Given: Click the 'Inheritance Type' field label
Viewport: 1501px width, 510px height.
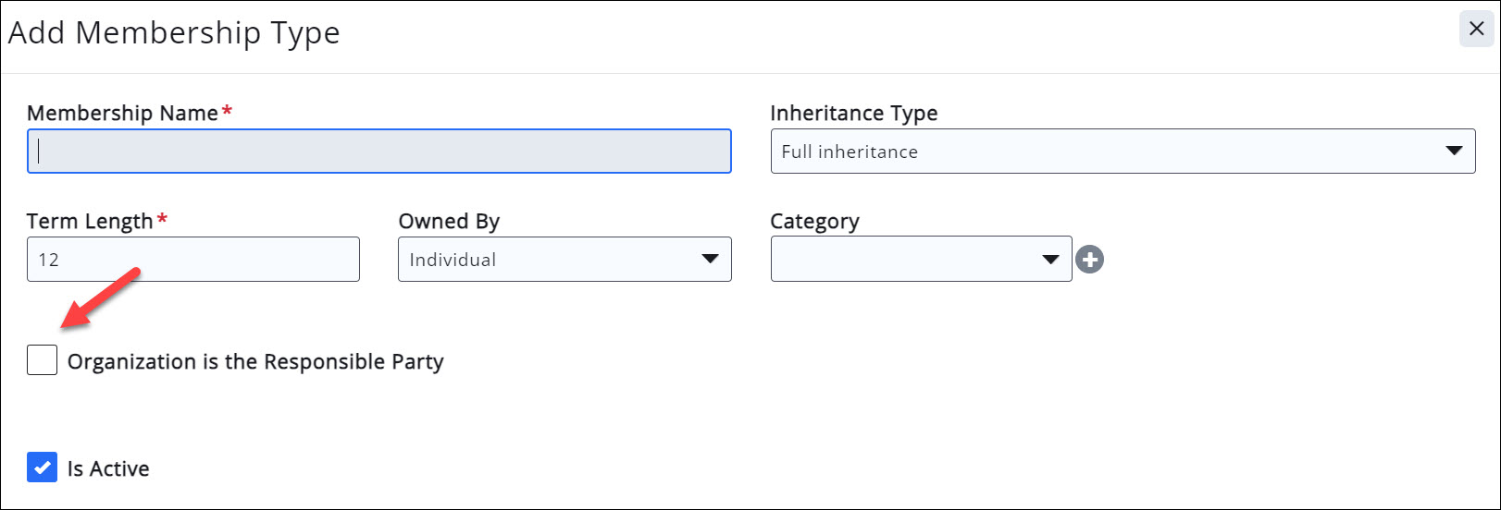Looking at the screenshot, I should click(x=853, y=113).
